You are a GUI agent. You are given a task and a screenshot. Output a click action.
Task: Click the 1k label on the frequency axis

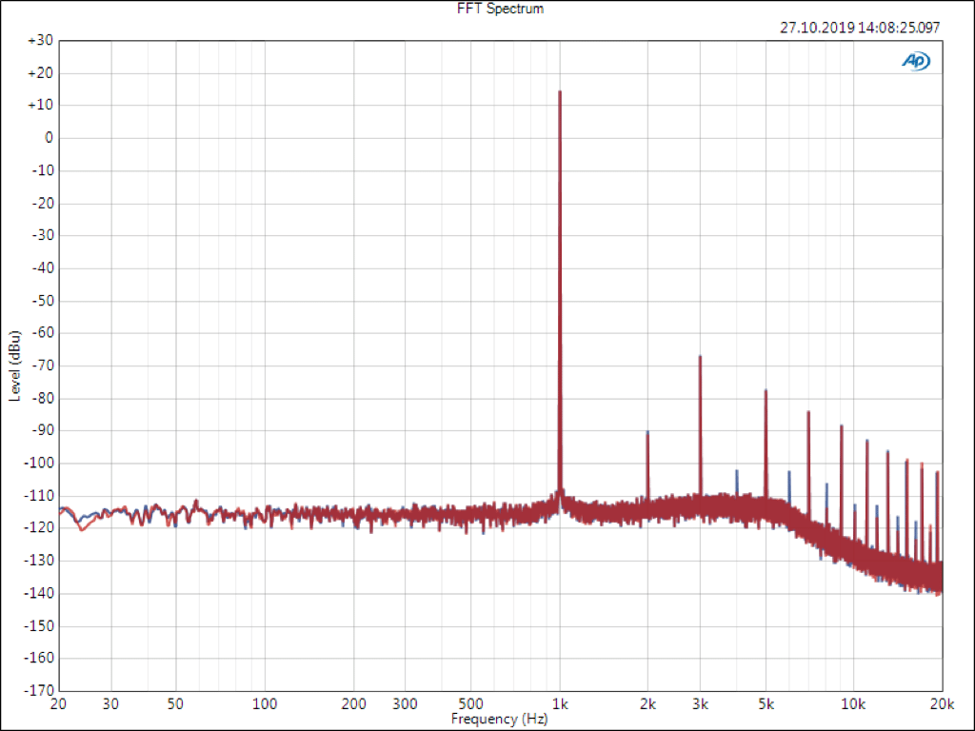tap(560, 704)
